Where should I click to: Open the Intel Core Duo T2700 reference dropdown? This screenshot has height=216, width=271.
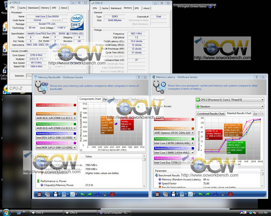pyautogui.click(x=174, y=163)
